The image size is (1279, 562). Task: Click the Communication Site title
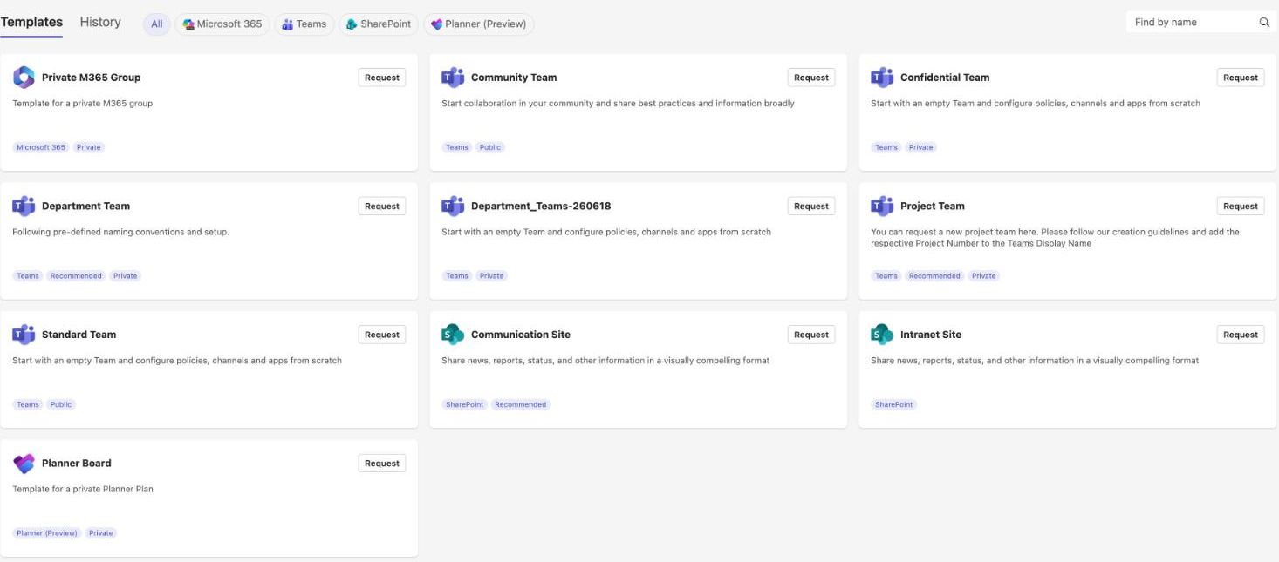(521, 335)
